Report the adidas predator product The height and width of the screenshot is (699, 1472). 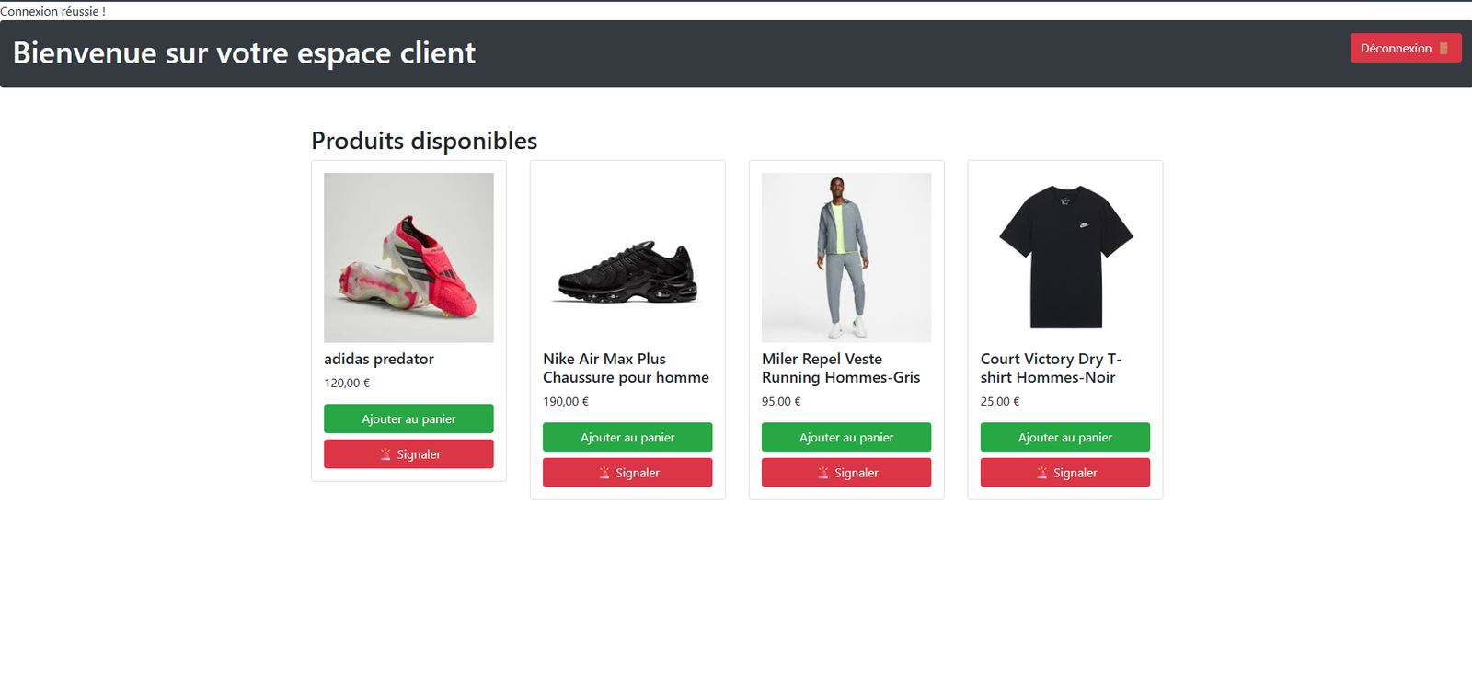408,454
